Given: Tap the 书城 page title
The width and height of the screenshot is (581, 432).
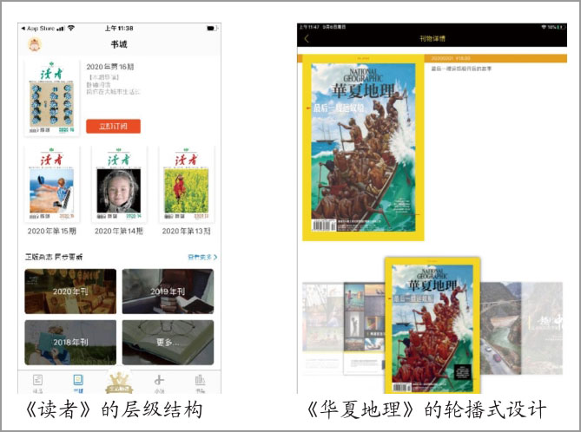Looking at the screenshot, I should tap(119, 44).
